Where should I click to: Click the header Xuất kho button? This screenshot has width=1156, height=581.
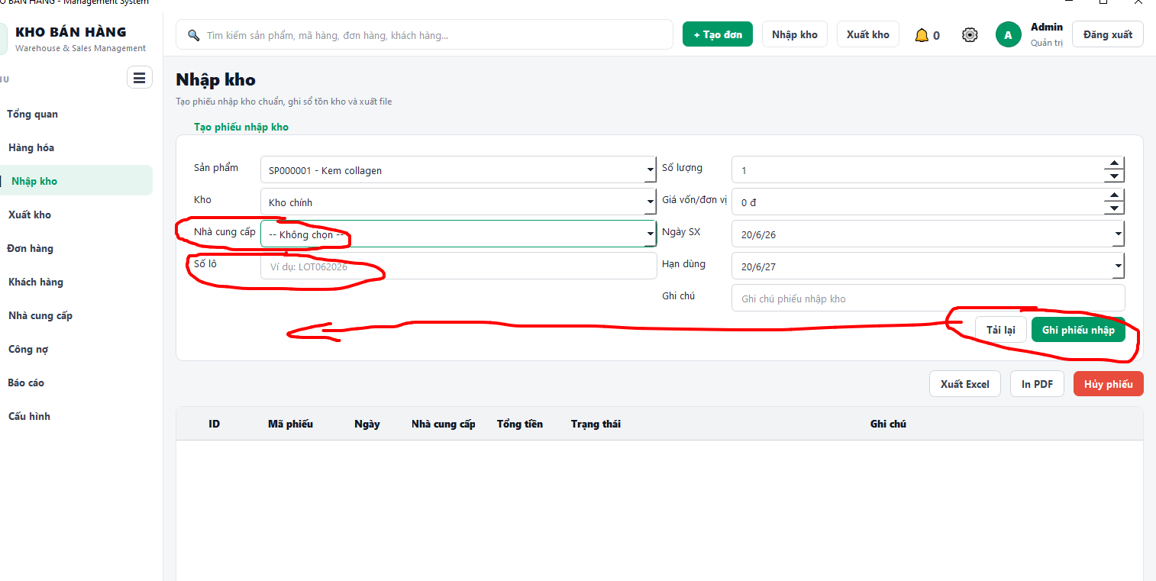click(867, 34)
